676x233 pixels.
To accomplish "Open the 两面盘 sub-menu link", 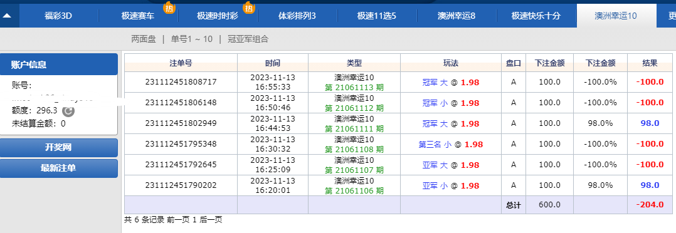I will tap(143, 39).
